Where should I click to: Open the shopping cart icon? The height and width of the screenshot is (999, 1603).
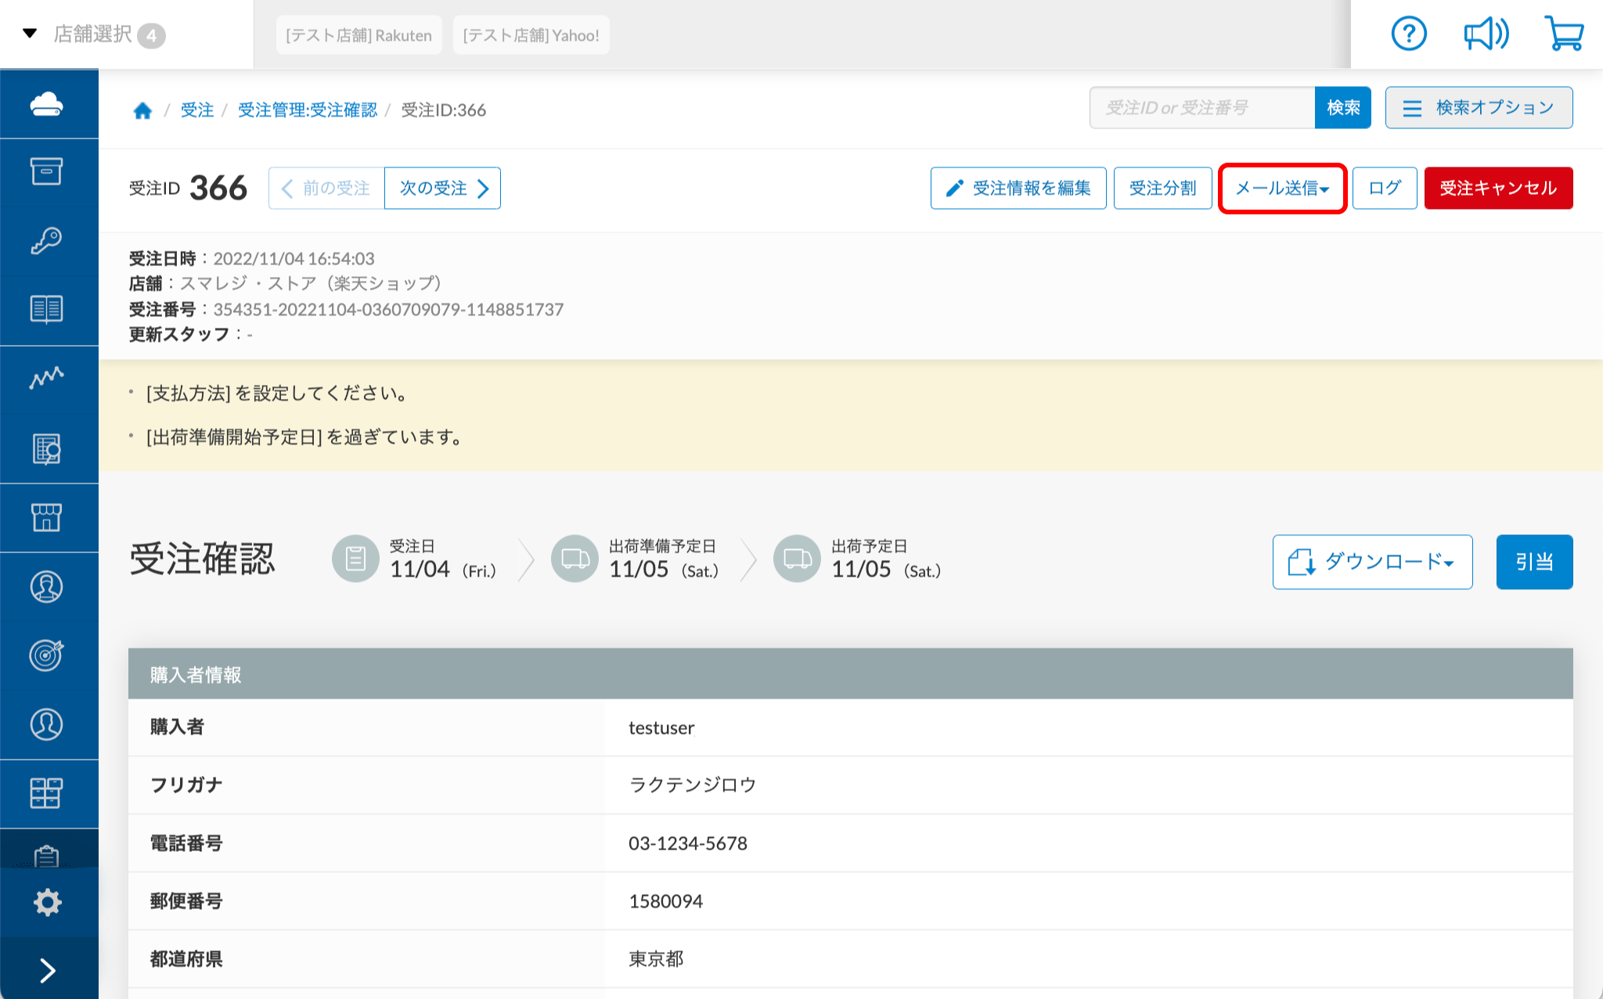(x=1564, y=34)
